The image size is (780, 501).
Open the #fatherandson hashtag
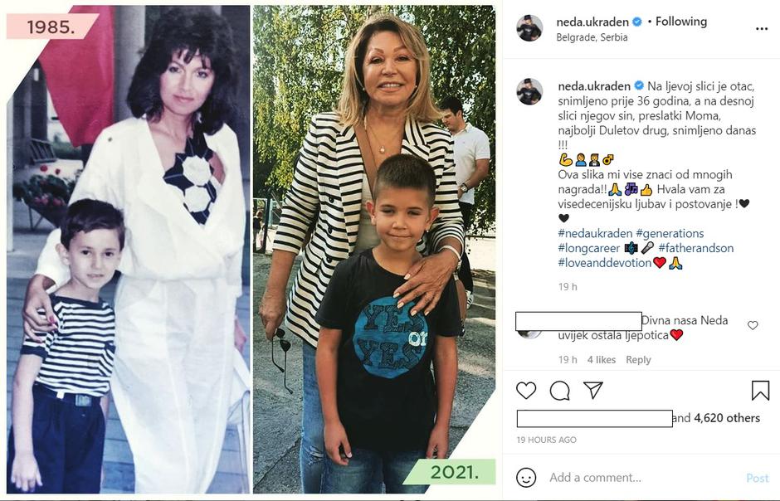point(696,248)
